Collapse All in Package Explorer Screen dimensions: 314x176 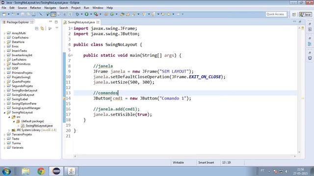[37, 28]
